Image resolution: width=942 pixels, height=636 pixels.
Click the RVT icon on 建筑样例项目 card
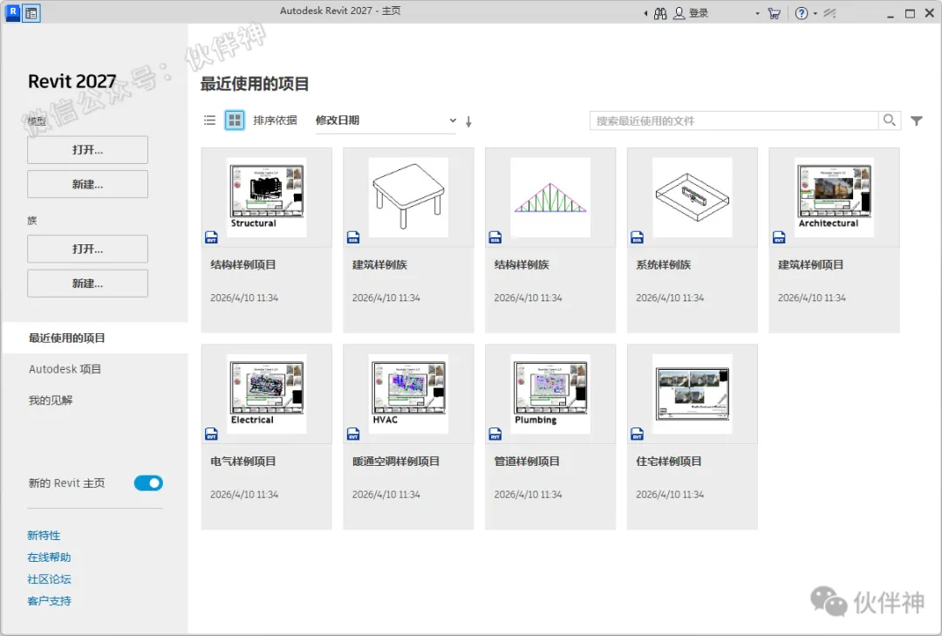tap(779, 237)
